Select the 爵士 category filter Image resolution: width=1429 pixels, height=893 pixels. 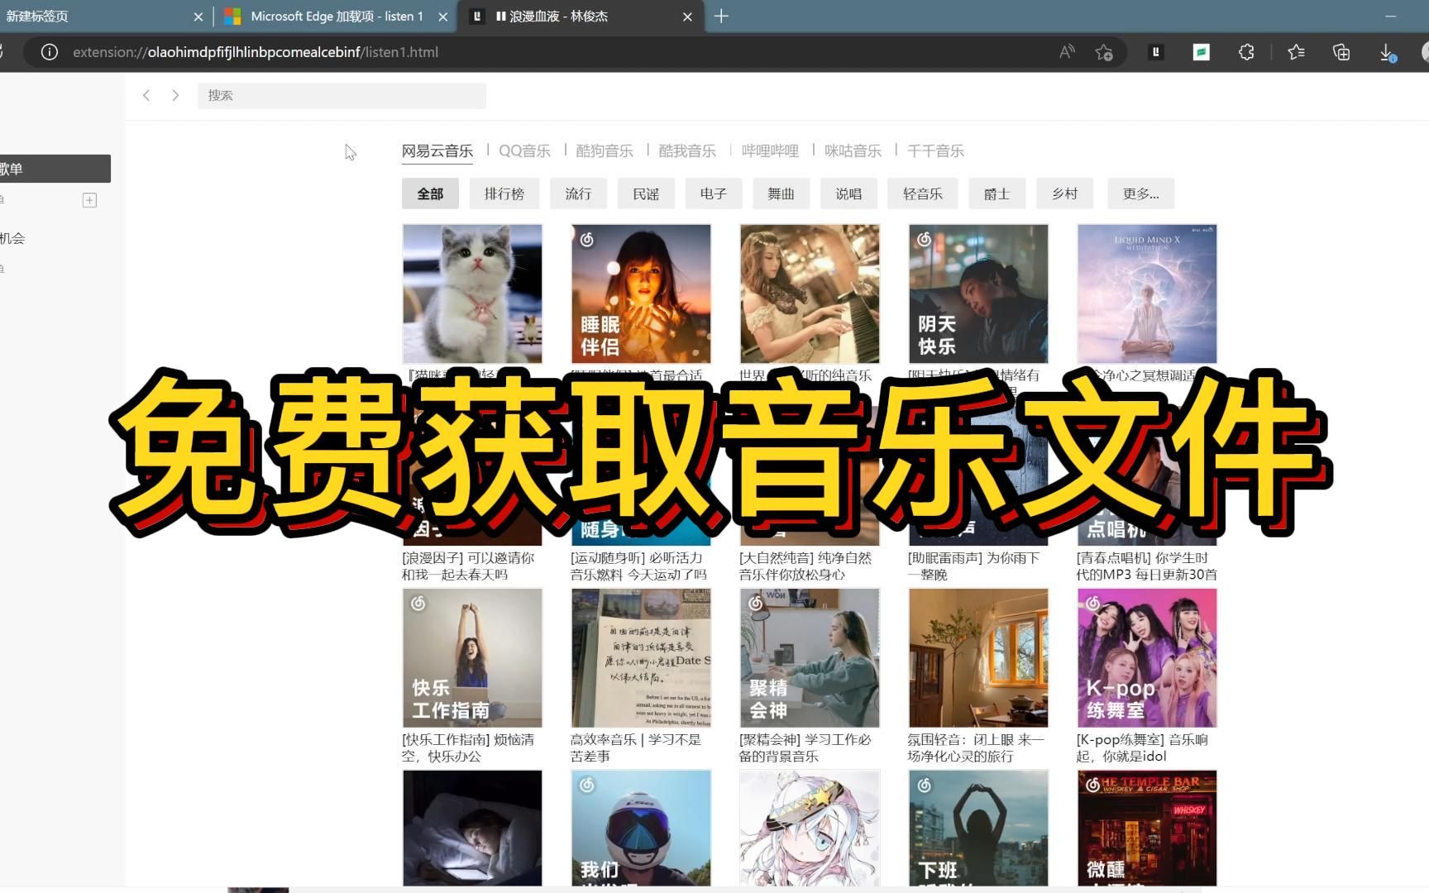coord(996,193)
